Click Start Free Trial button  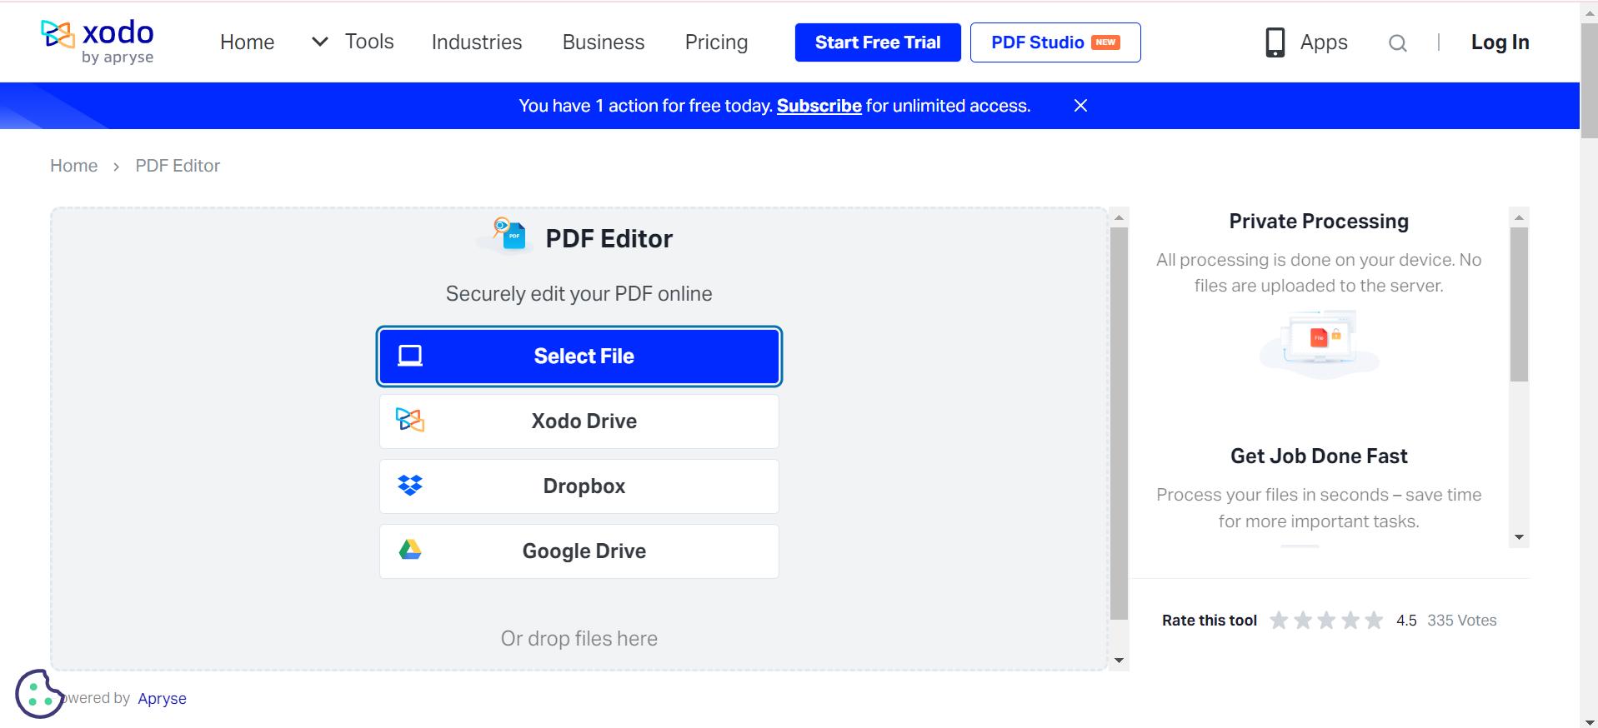878,42
